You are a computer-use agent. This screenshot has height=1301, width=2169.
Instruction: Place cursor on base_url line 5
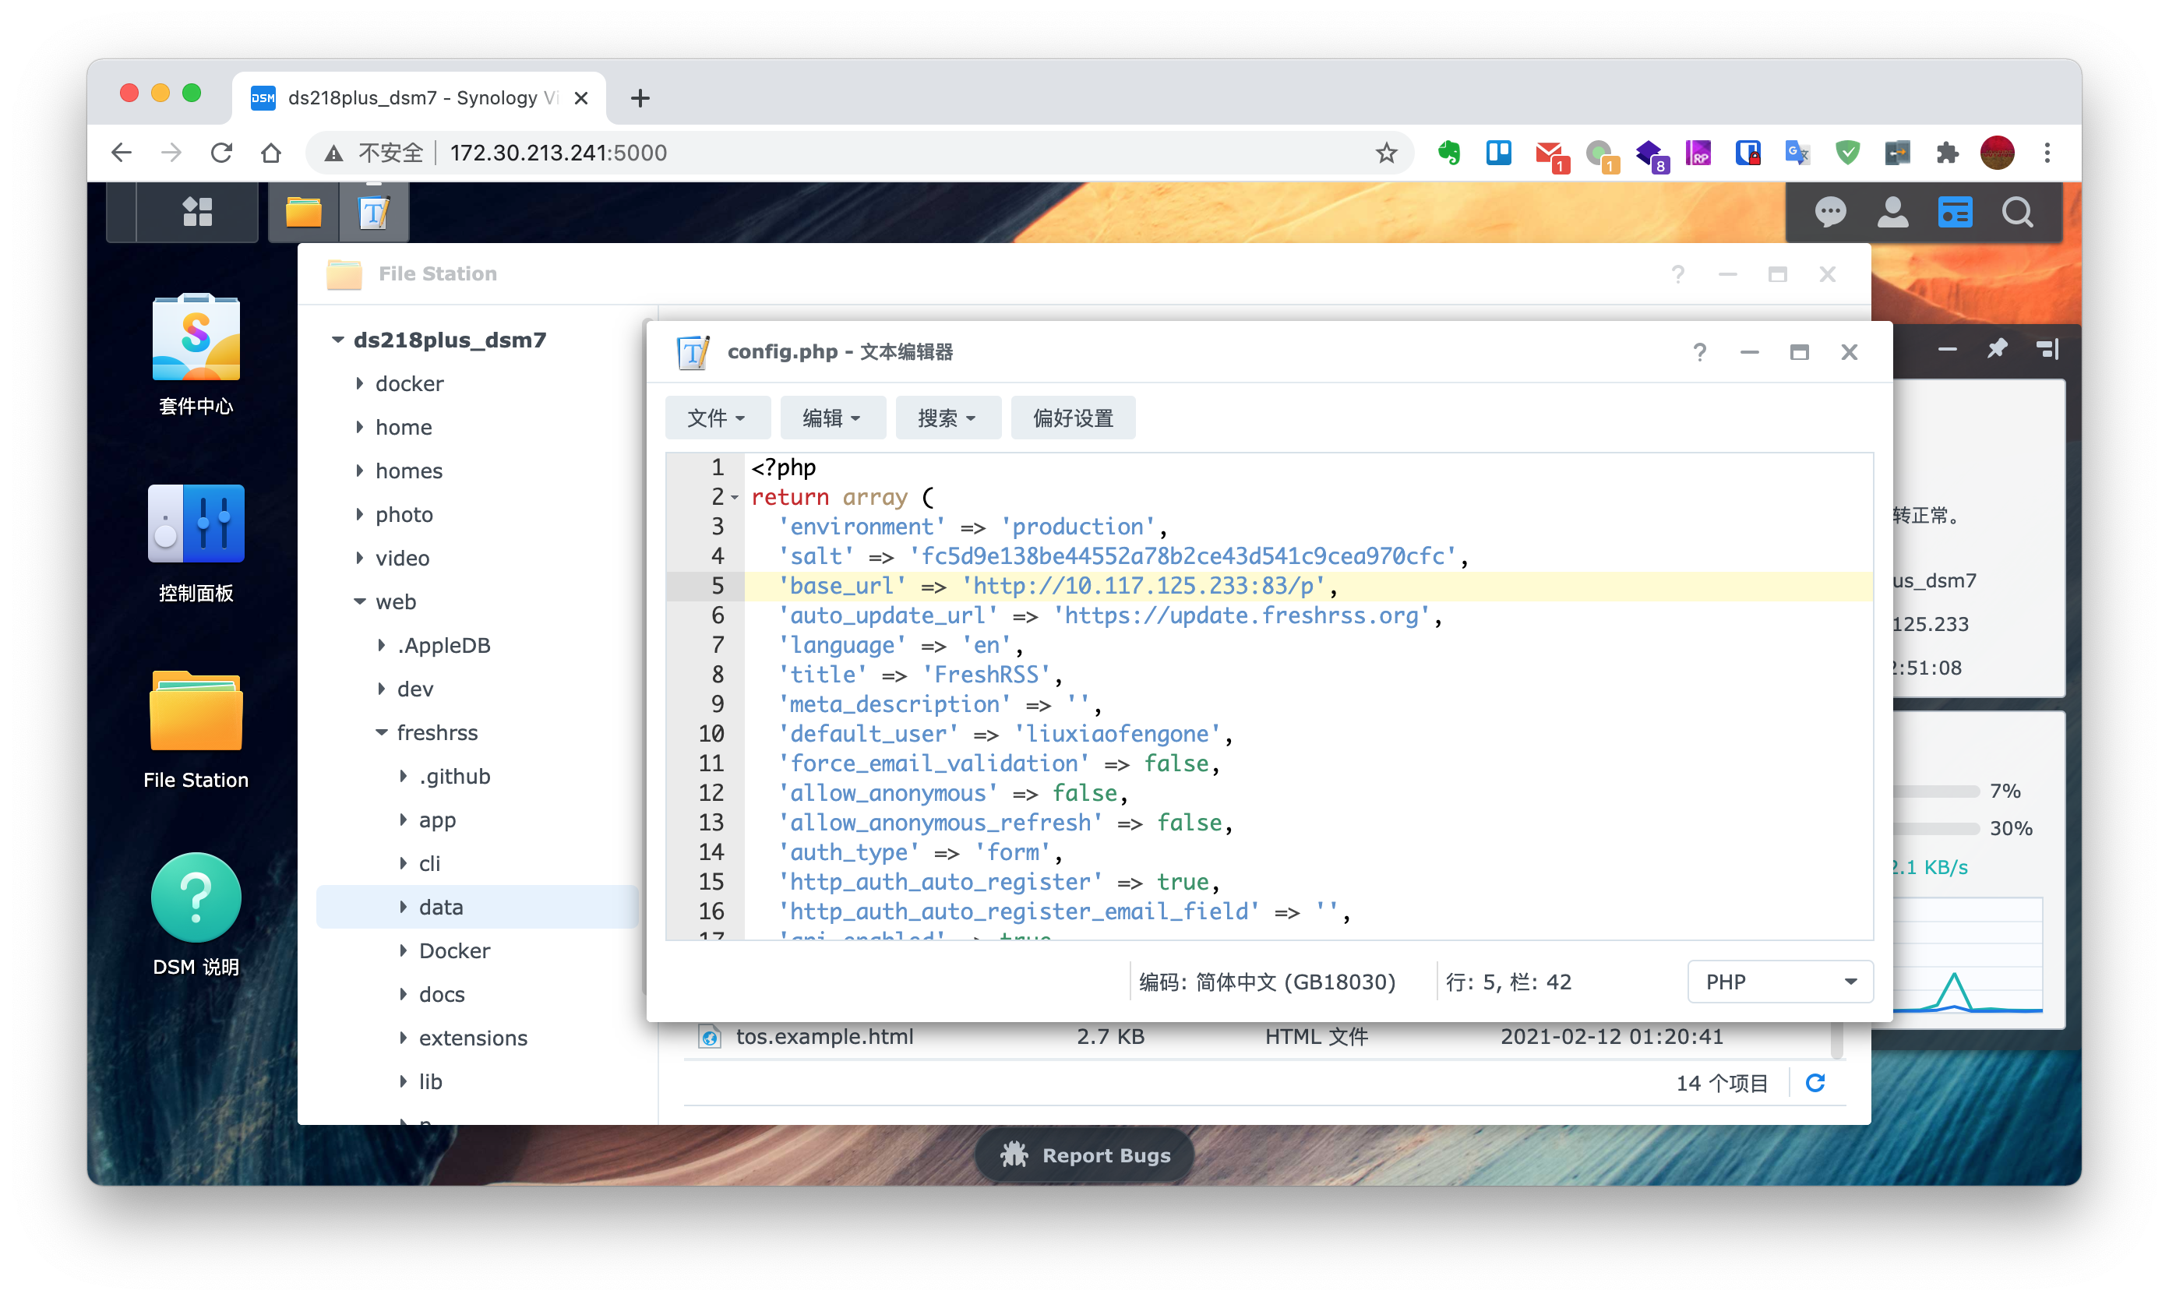click(x=1307, y=586)
